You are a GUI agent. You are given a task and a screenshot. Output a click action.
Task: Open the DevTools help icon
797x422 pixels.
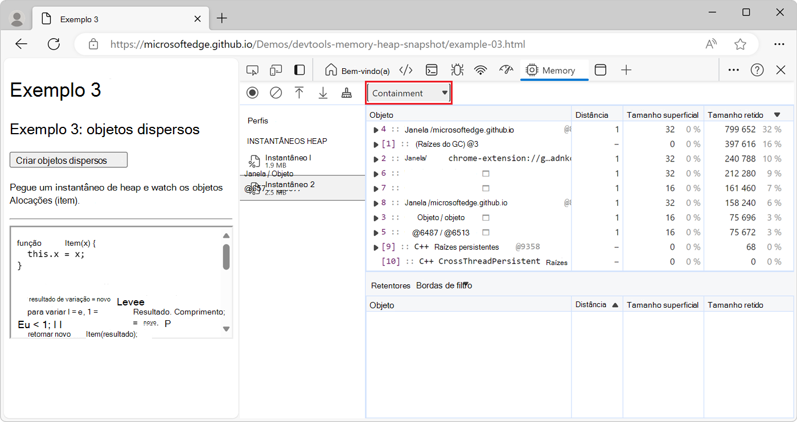point(757,70)
